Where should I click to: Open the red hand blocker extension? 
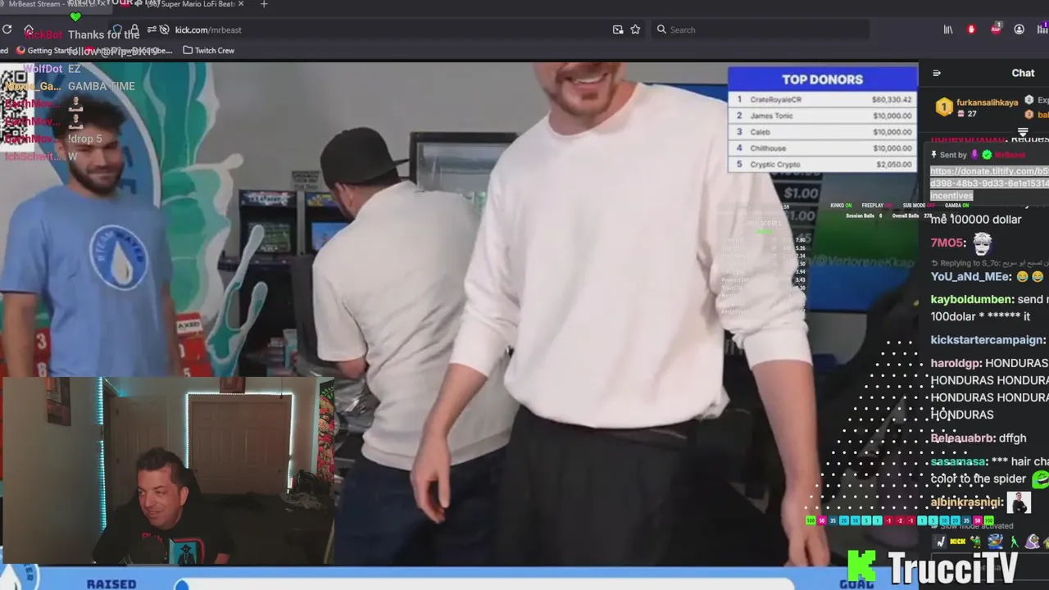(x=972, y=29)
